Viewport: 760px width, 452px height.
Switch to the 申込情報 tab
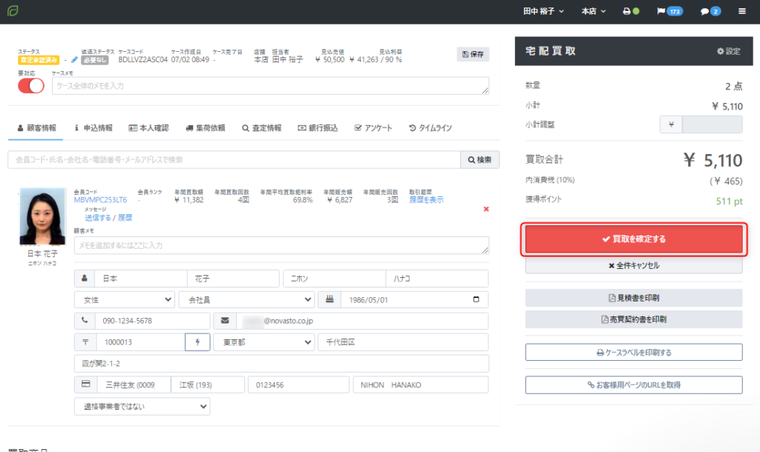tap(93, 128)
